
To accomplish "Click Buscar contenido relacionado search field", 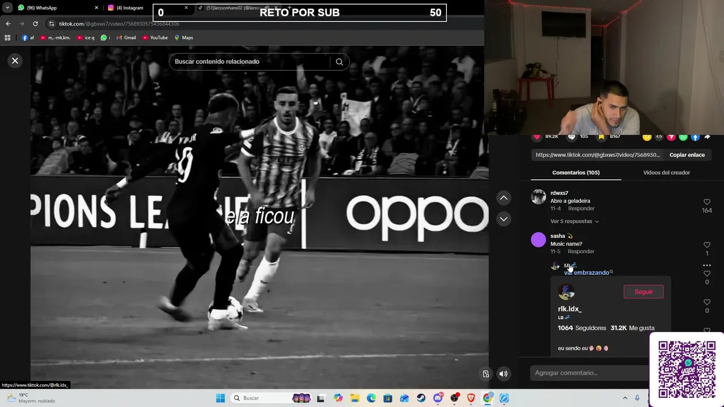I will pos(249,62).
